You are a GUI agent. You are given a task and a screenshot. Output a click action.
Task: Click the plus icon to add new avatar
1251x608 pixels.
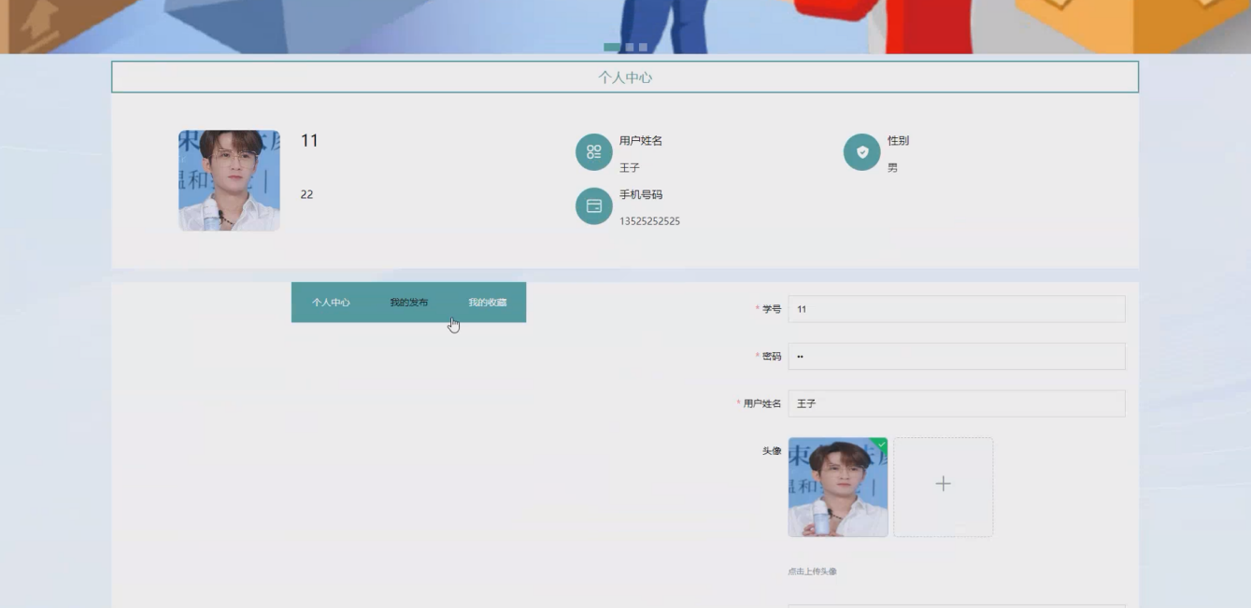942,484
